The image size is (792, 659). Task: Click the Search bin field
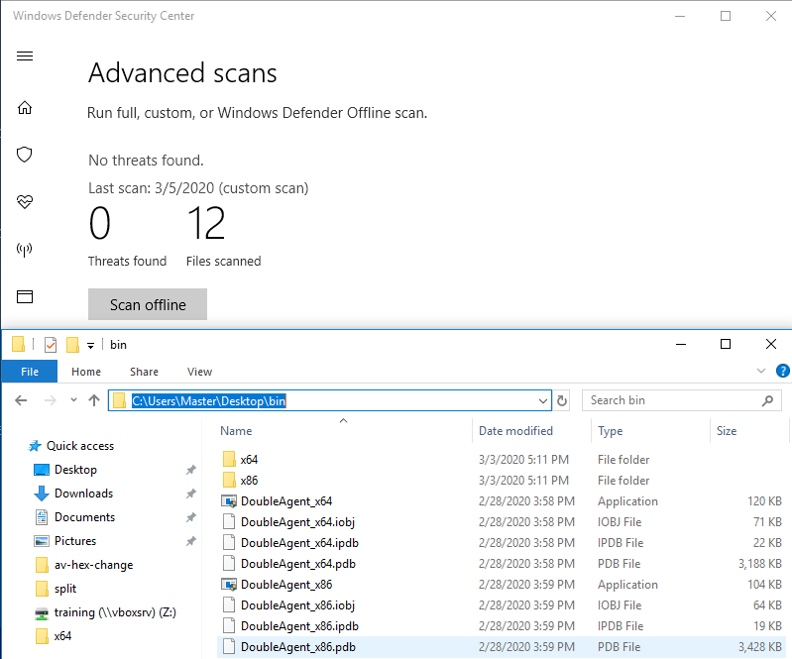(669, 400)
